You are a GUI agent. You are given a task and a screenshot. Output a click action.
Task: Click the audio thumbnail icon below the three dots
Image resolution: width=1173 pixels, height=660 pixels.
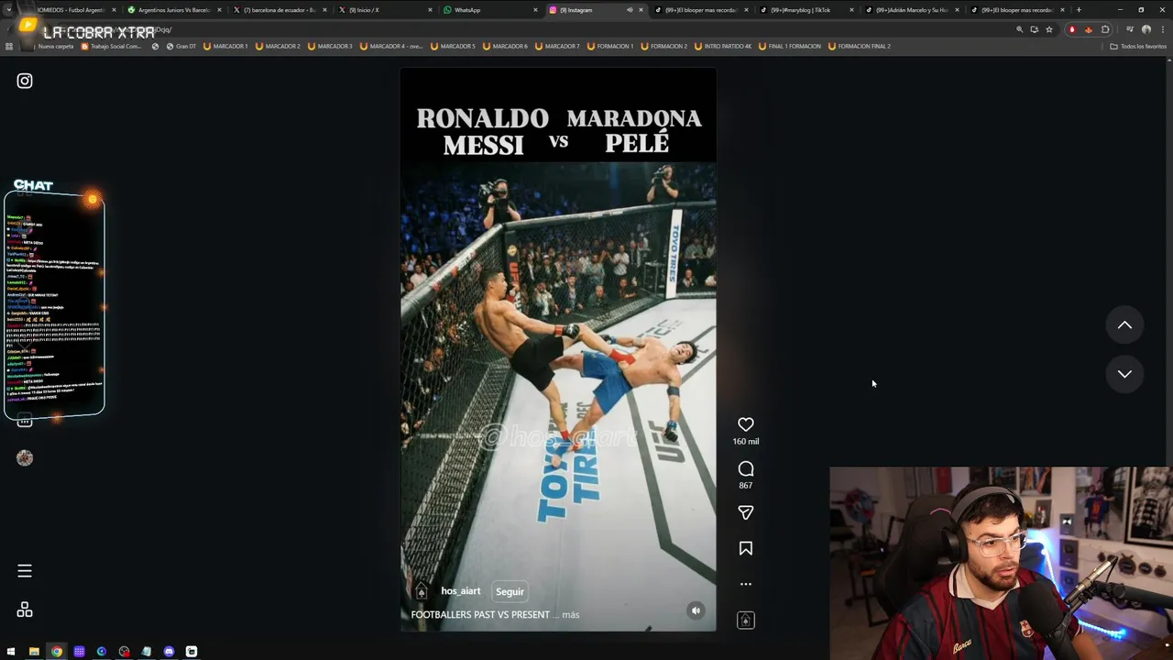pyautogui.click(x=746, y=621)
